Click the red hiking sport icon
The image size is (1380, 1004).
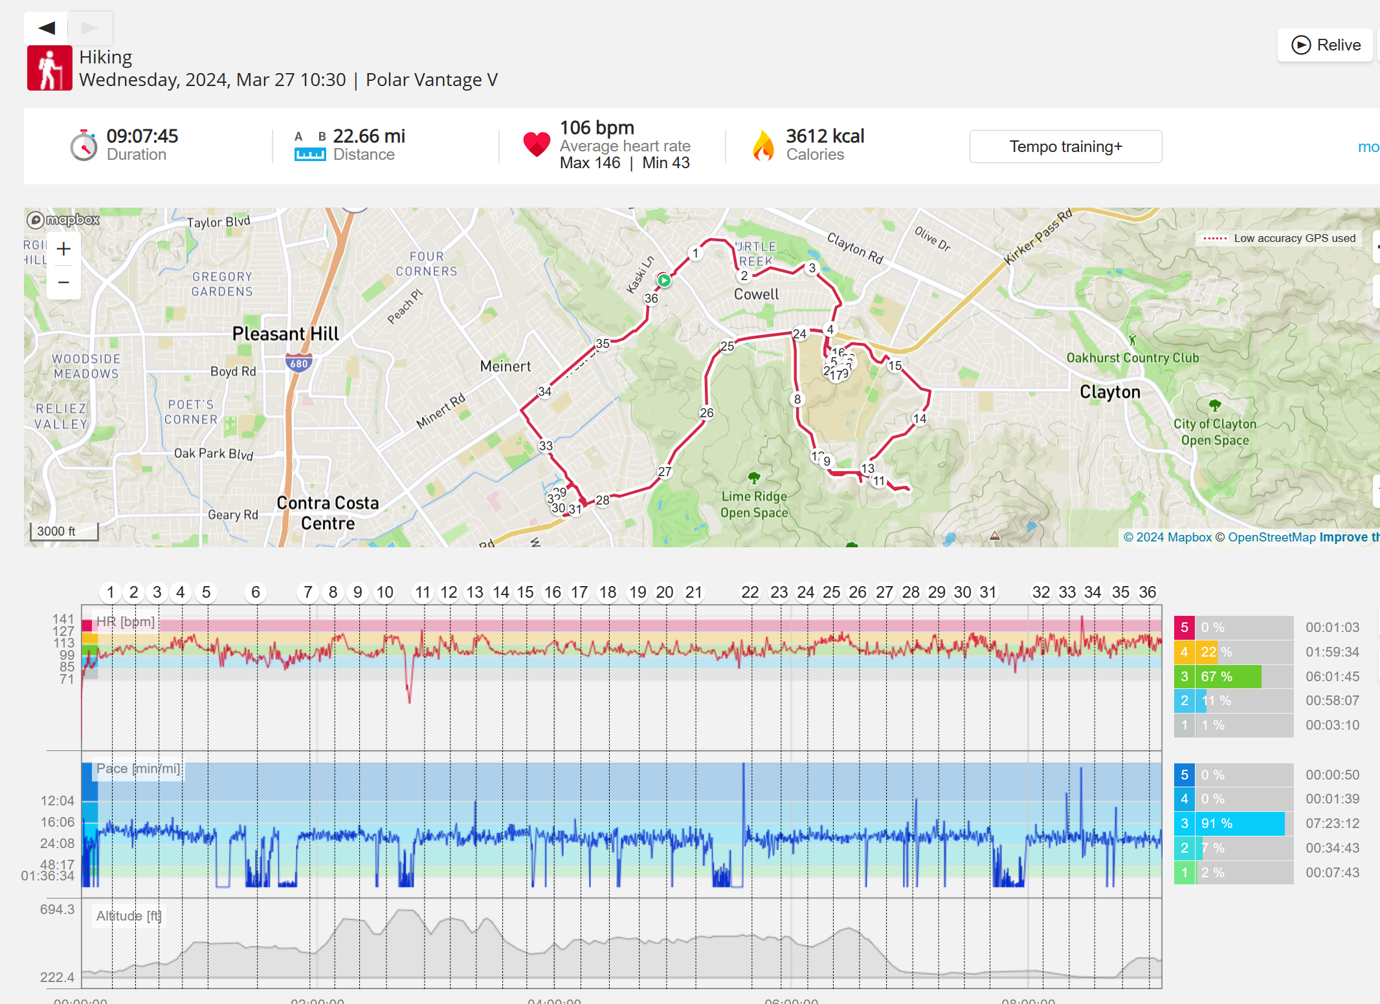coord(49,68)
